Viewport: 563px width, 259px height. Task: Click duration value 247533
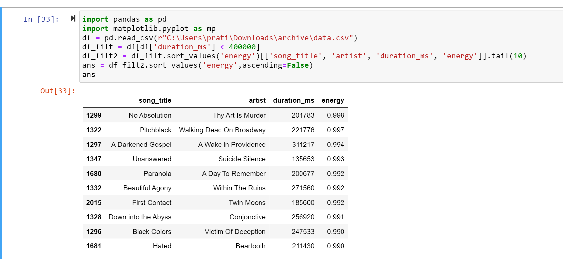click(303, 232)
